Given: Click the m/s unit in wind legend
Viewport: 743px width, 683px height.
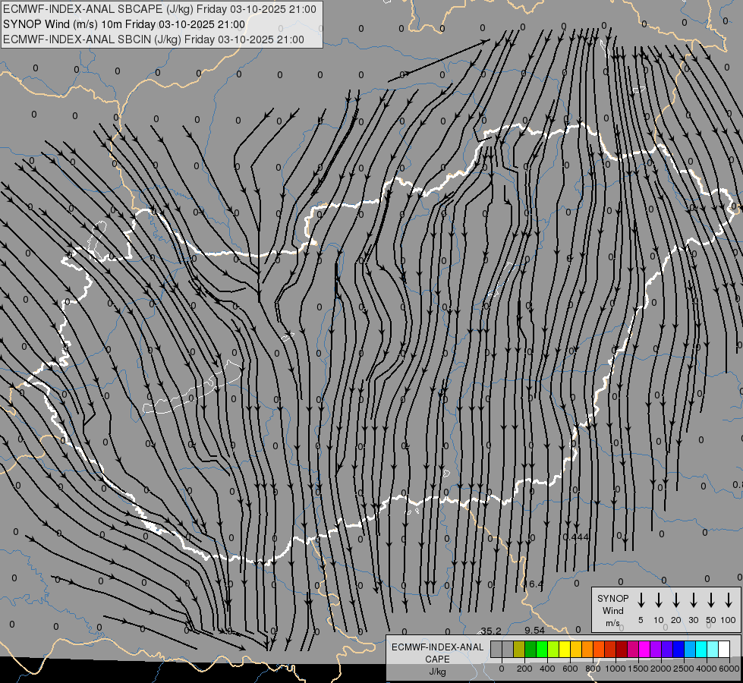Looking at the screenshot, I should point(612,623).
